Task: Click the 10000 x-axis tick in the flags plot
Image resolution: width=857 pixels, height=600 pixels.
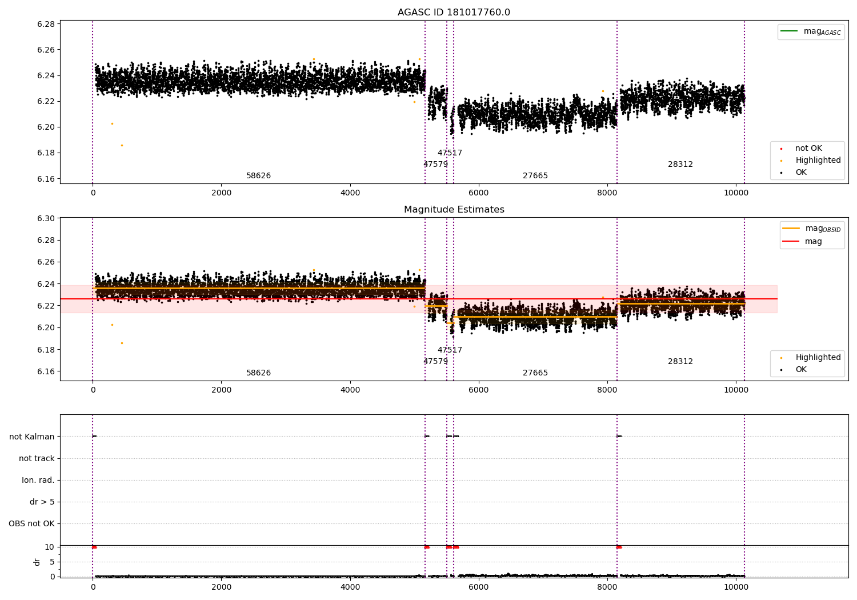Action: click(x=736, y=587)
